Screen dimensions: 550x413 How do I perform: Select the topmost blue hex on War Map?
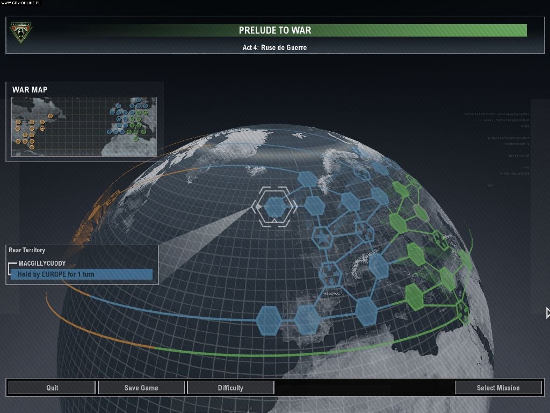139,100
